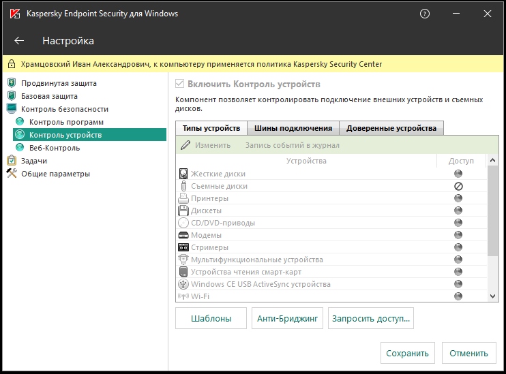Click the Дискеты floppy disk icon
This screenshot has width=506, height=374.
point(183,211)
